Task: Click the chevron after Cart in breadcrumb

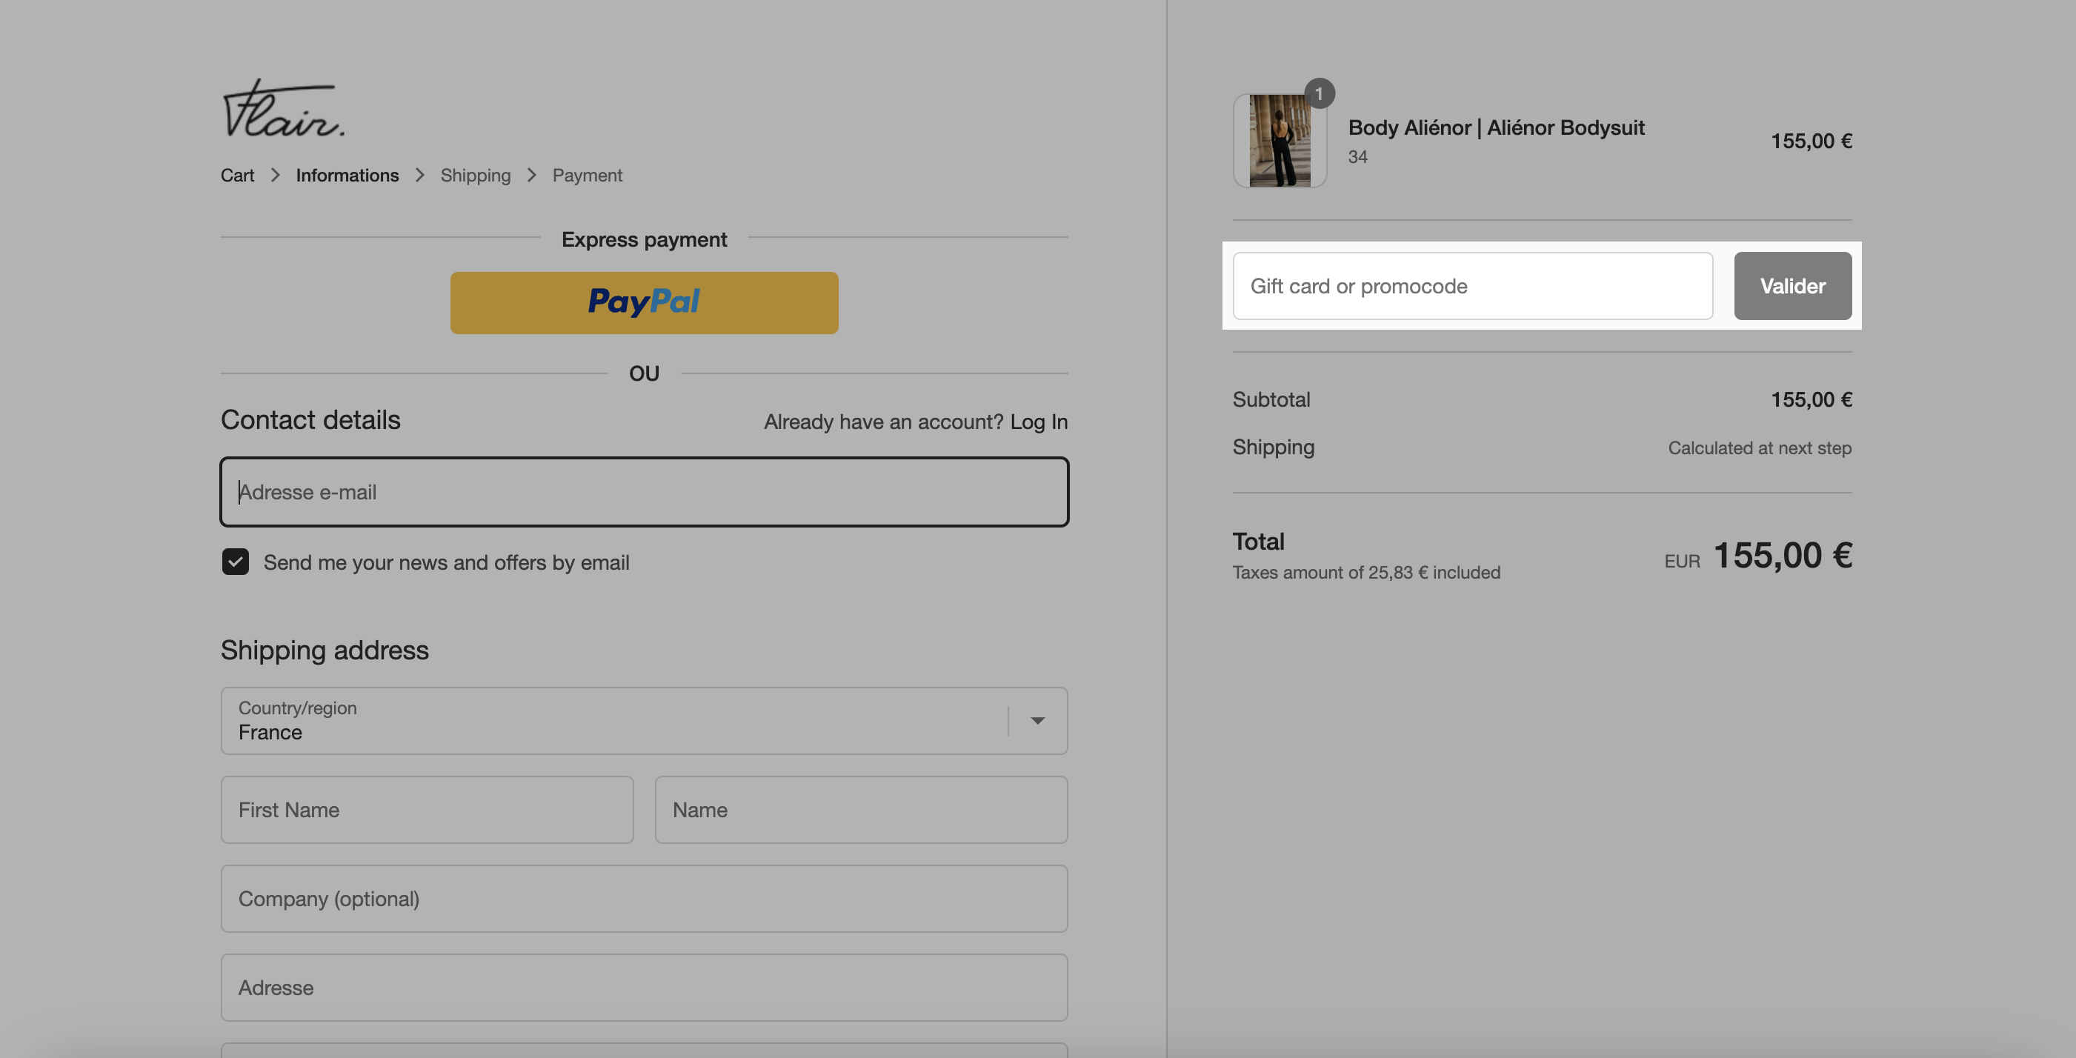Action: click(275, 175)
